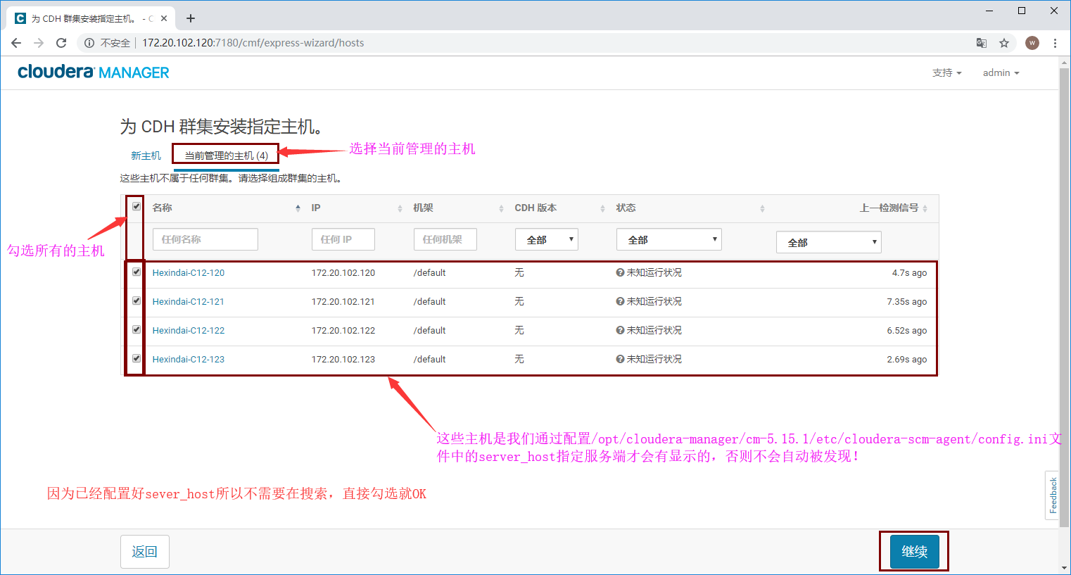
Task: Maximize the browser window
Action: 1022,11
